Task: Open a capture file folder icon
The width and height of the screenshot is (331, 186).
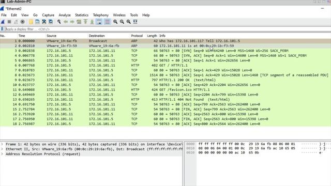Action: [x=31, y=22]
